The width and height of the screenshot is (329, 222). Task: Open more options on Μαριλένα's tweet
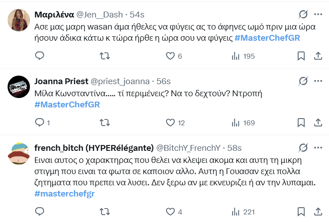click(x=318, y=14)
